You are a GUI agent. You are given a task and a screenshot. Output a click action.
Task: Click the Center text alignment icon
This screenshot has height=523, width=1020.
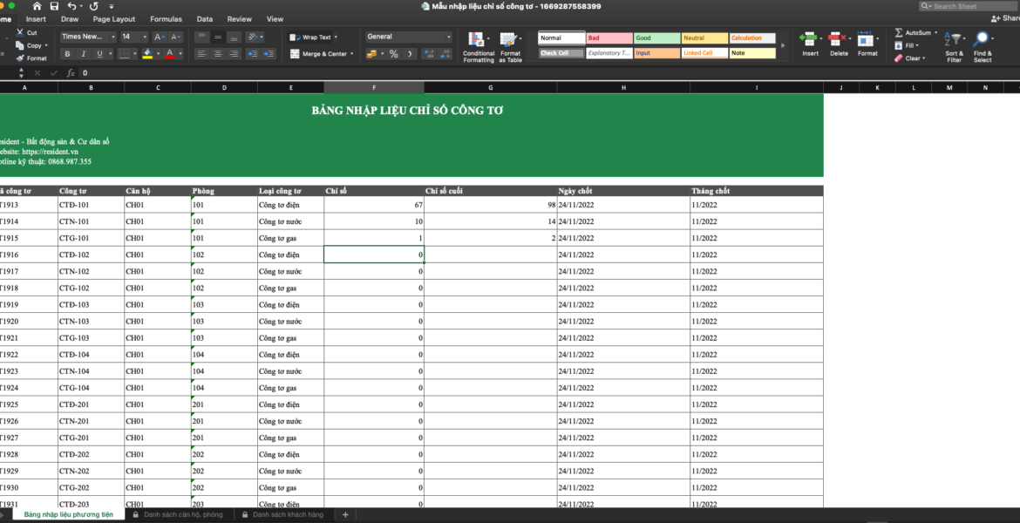(x=218, y=54)
